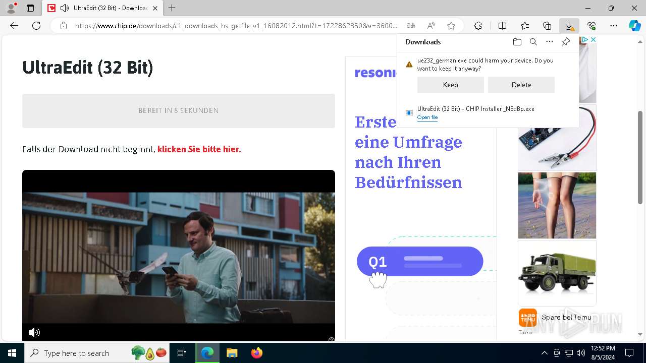Open the Edge profile icon

pyautogui.click(x=11, y=8)
